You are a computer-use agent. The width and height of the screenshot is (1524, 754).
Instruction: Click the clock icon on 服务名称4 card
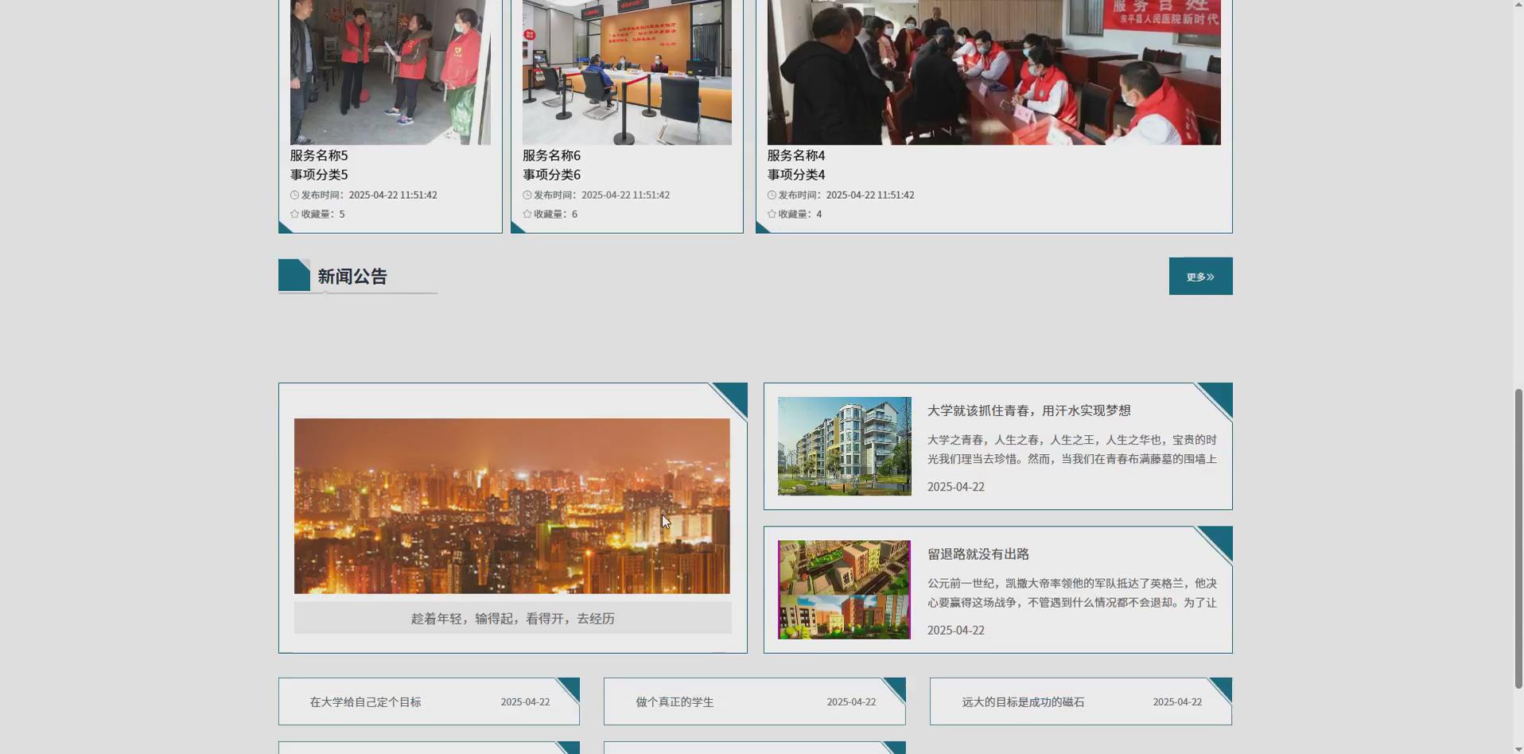coord(772,195)
